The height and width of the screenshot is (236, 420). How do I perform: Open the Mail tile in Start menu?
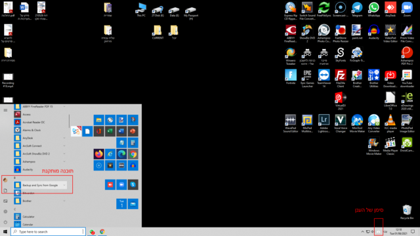tap(133, 204)
